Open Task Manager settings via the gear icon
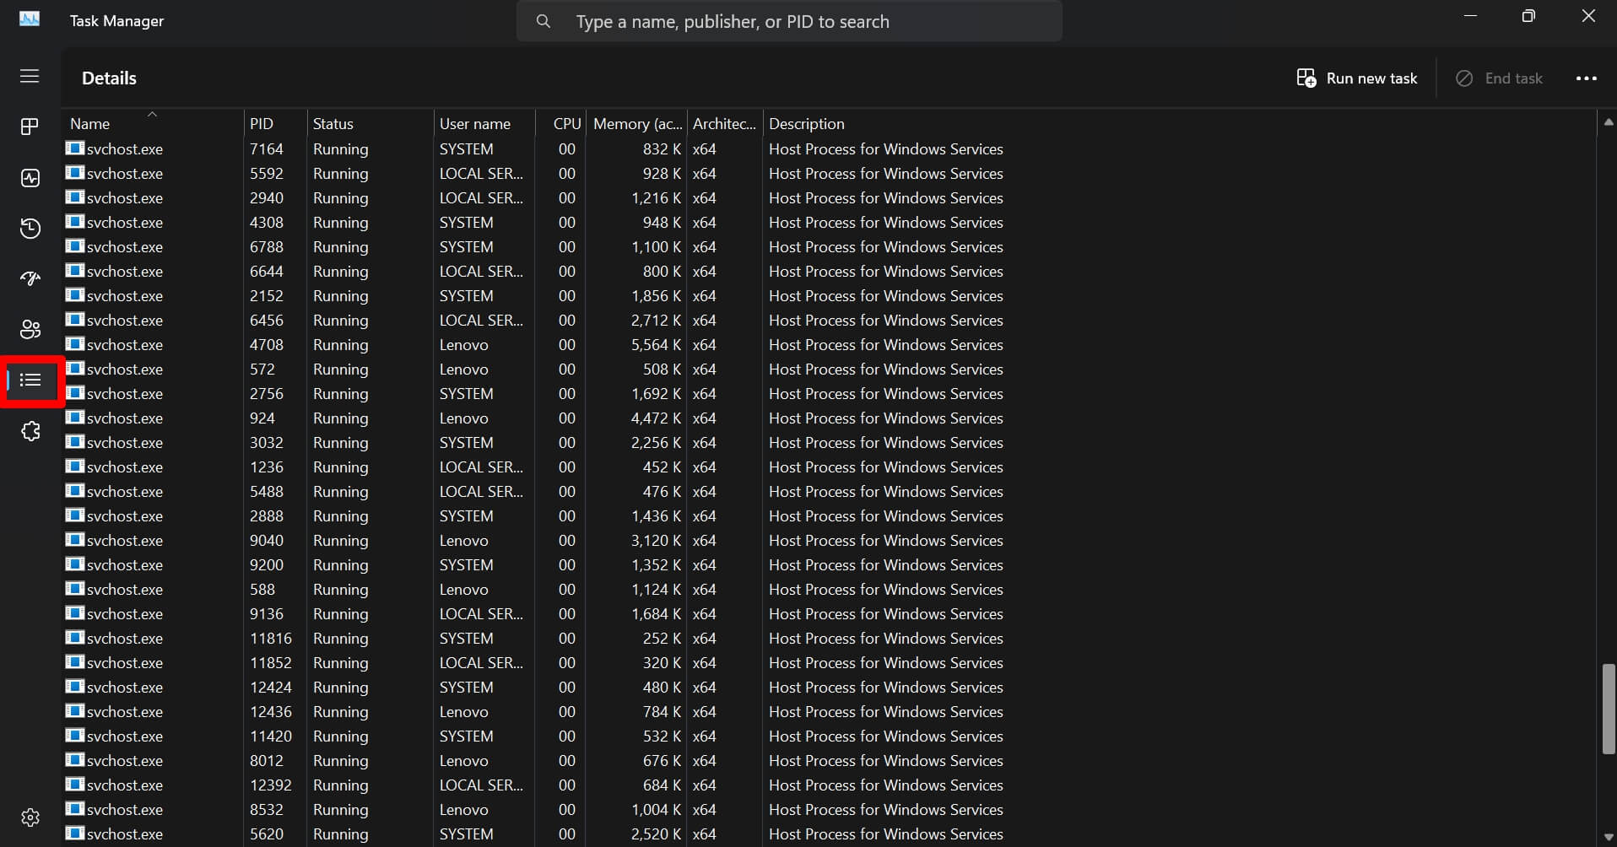 (x=30, y=817)
